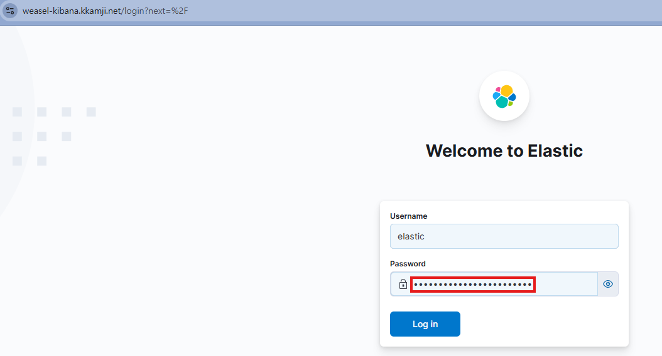Click the Username field containing elastic
The image size is (662, 356).
[504, 236]
